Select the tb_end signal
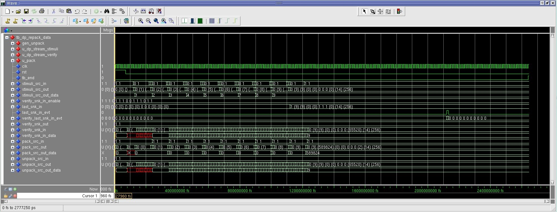The width and height of the screenshot is (557, 212). 28,78
